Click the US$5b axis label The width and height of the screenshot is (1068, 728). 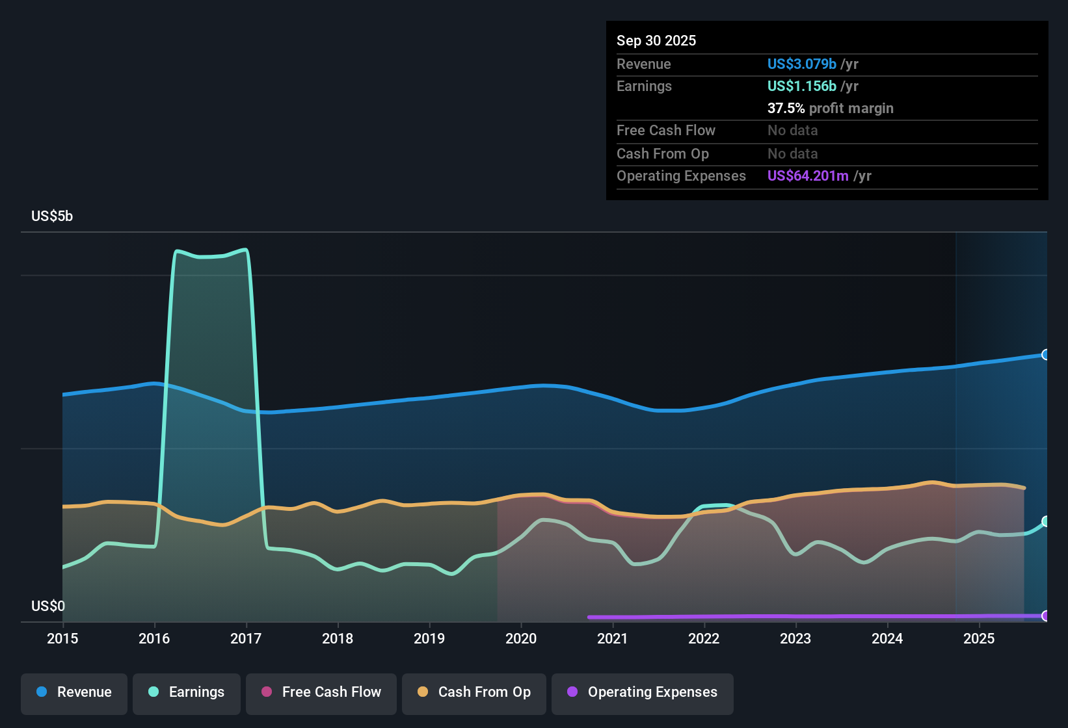pyautogui.click(x=51, y=216)
